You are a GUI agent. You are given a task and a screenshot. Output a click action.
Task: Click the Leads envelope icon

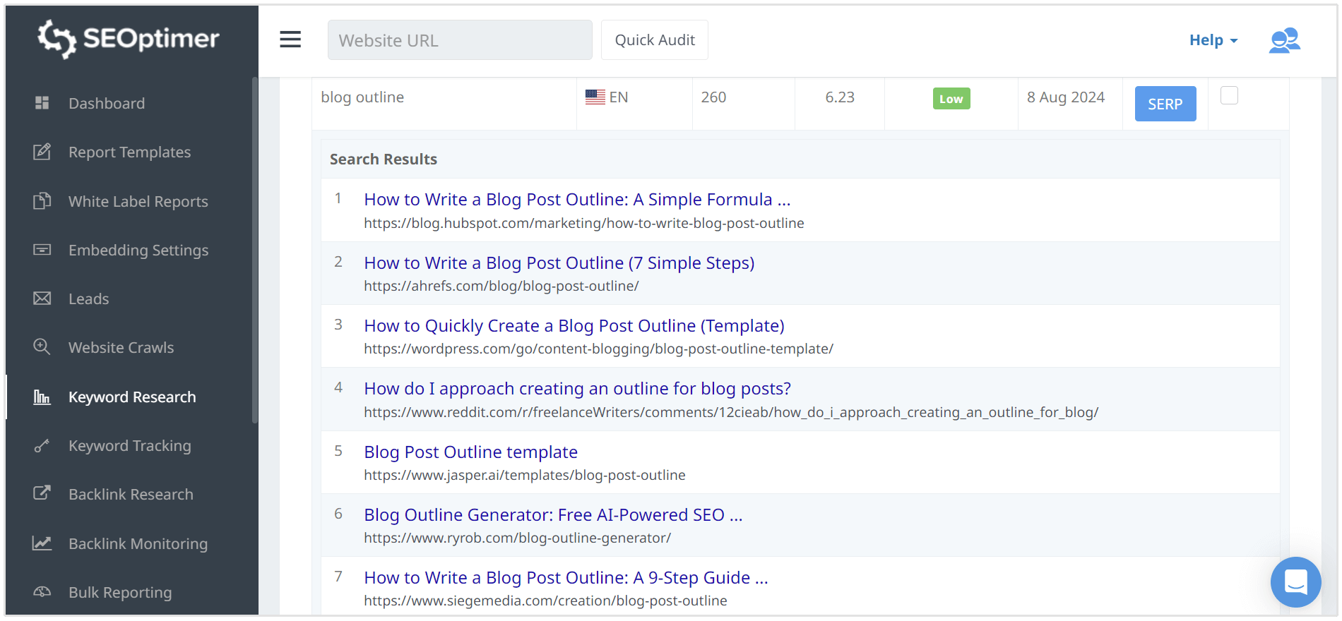tap(42, 299)
